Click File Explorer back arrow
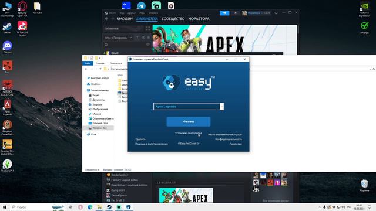The image size is (376, 211). point(86,69)
